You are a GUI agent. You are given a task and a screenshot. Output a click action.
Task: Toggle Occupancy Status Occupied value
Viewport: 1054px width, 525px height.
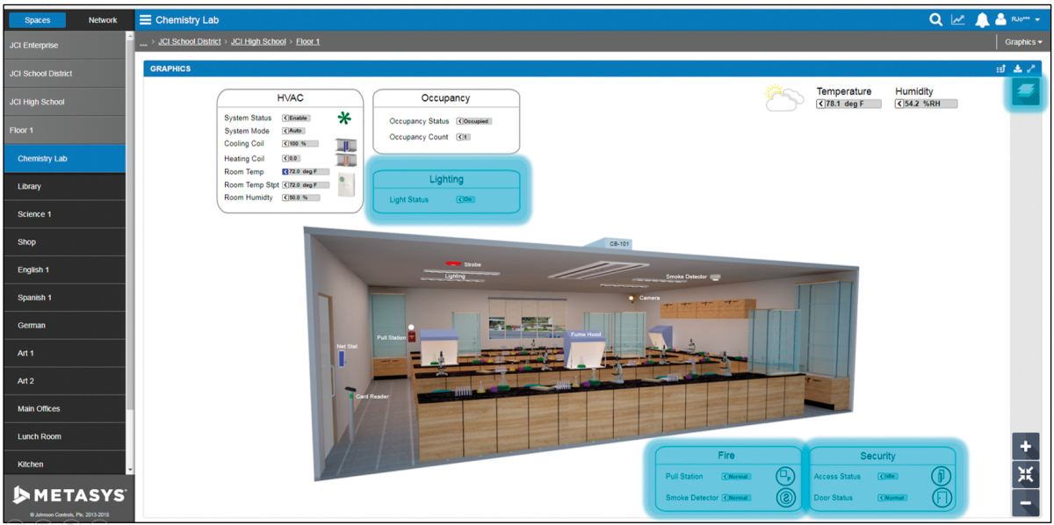click(473, 121)
